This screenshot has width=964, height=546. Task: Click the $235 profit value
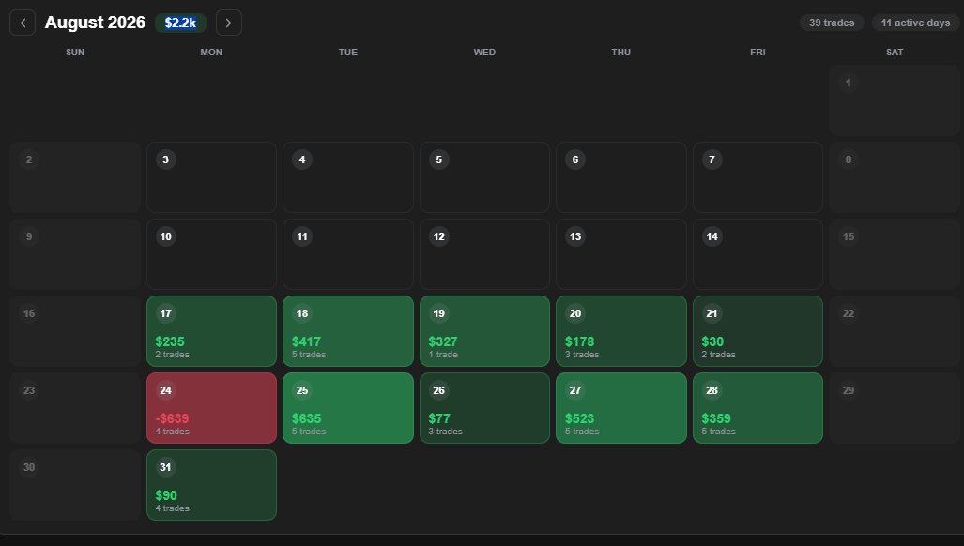(170, 341)
